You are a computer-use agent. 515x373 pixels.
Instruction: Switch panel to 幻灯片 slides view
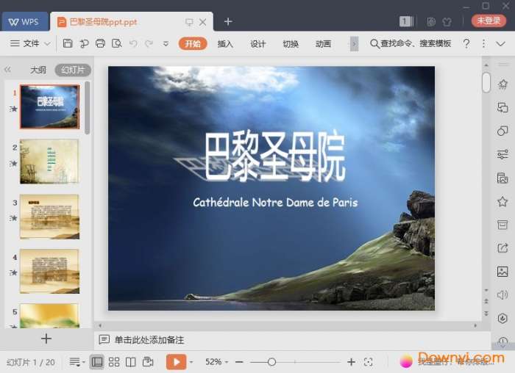click(72, 70)
